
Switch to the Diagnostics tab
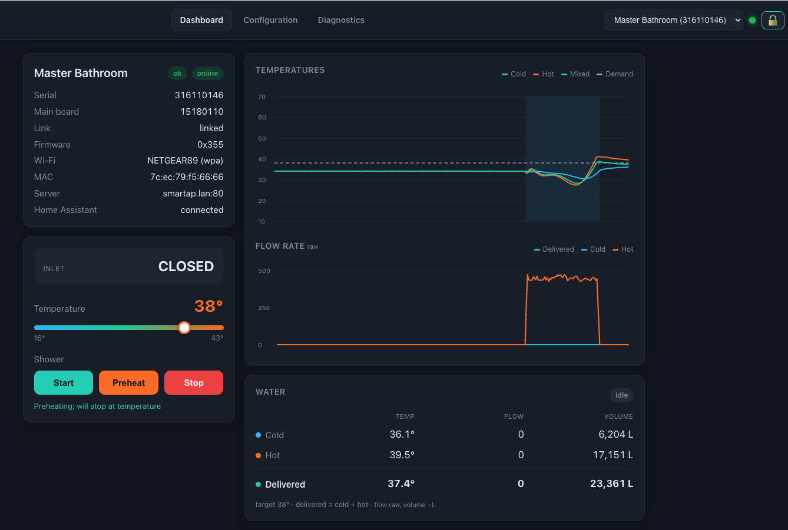pyautogui.click(x=341, y=20)
